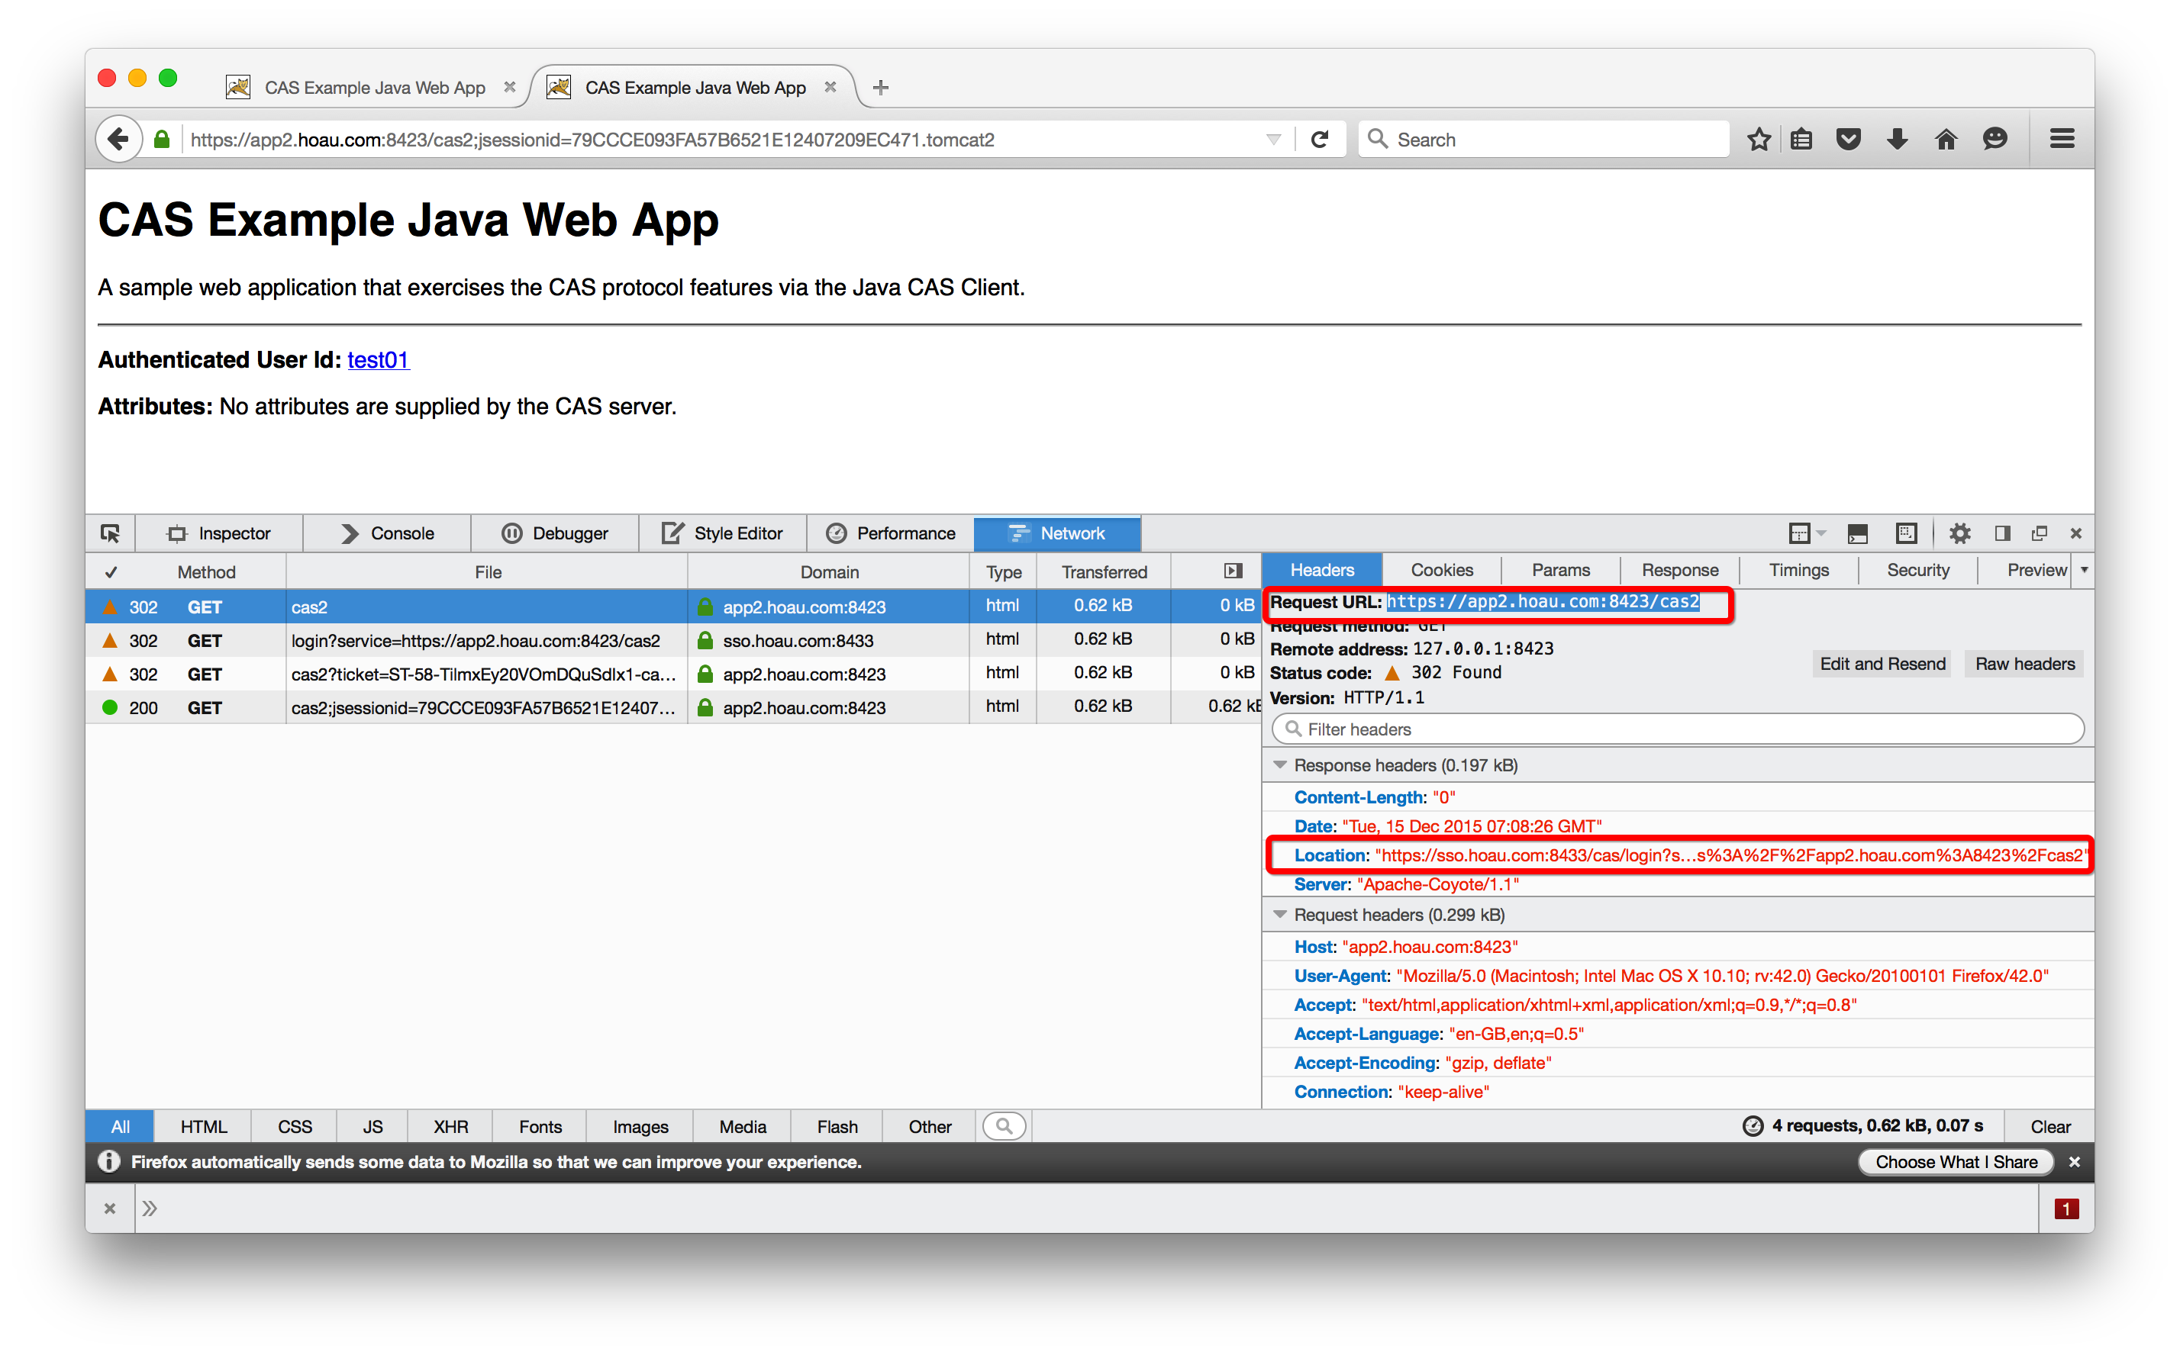Viewport: 2180px width, 1355px height.
Task: Go to home page icon
Action: click(x=1945, y=140)
